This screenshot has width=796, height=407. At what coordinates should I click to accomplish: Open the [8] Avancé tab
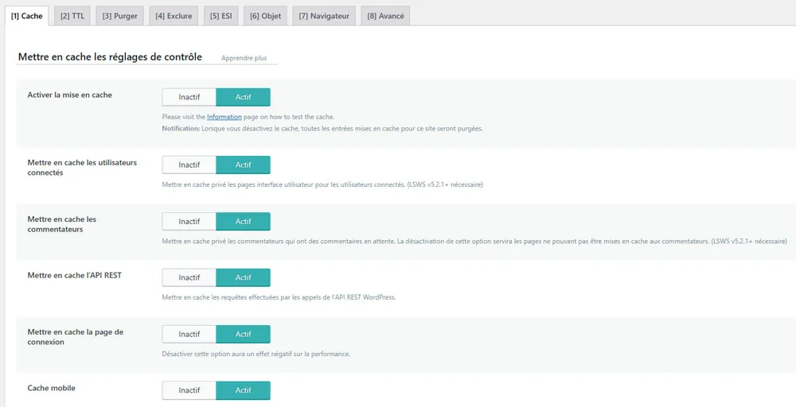click(385, 16)
